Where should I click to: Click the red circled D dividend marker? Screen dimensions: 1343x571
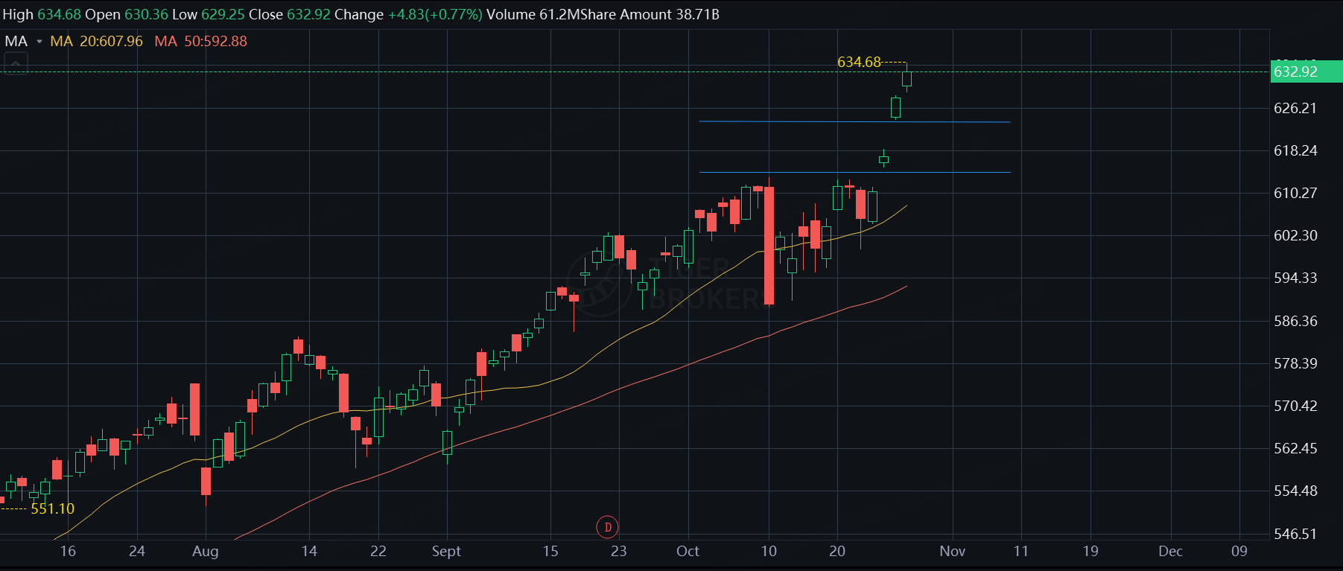point(608,527)
